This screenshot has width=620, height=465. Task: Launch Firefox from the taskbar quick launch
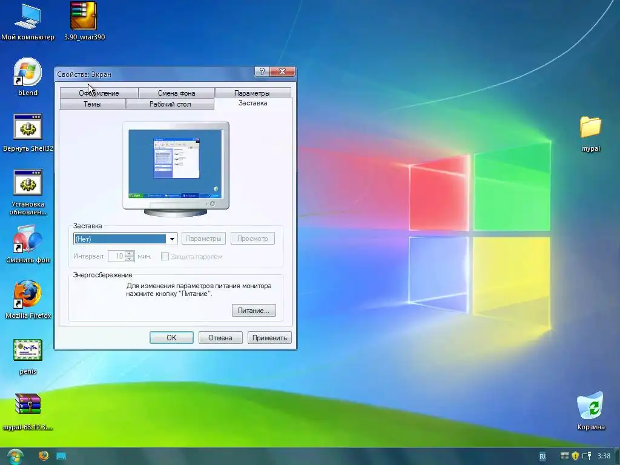44,456
